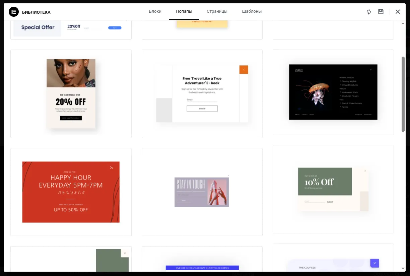Open the Страницы tab
Screen dimensions: 410x276
[x=217, y=11]
